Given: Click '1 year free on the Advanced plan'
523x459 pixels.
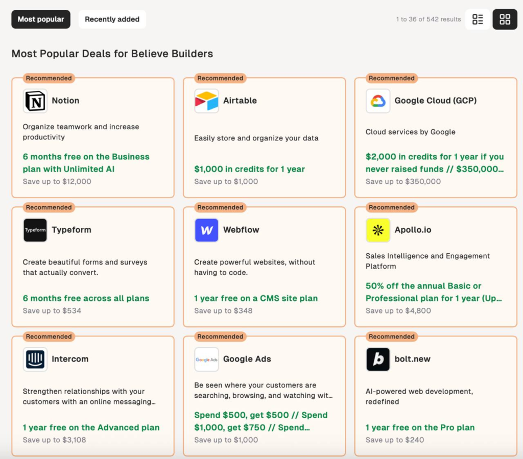Looking at the screenshot, I should pos(91,428).
